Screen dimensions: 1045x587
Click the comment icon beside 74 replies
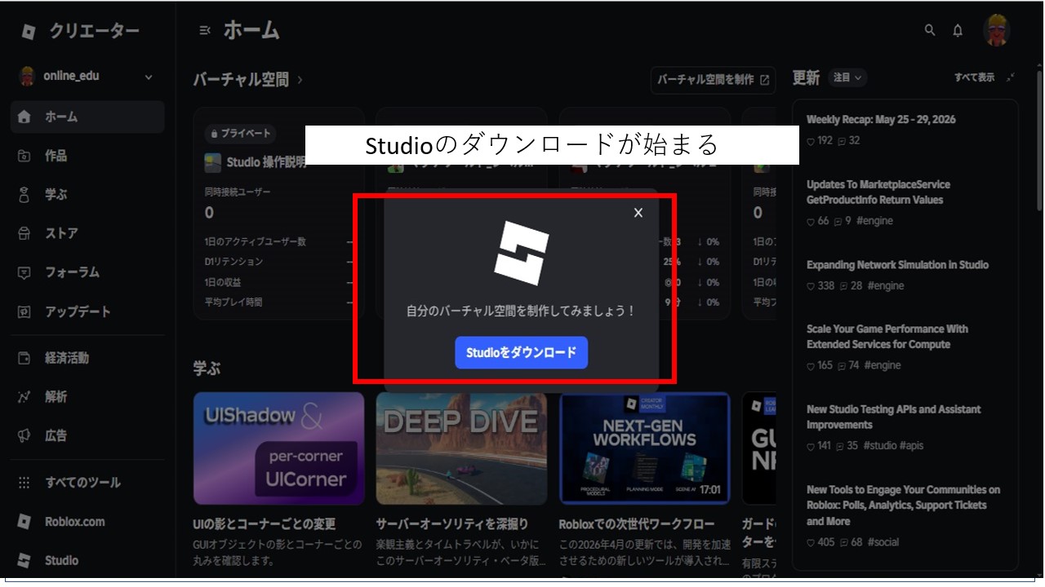point(843,366)
